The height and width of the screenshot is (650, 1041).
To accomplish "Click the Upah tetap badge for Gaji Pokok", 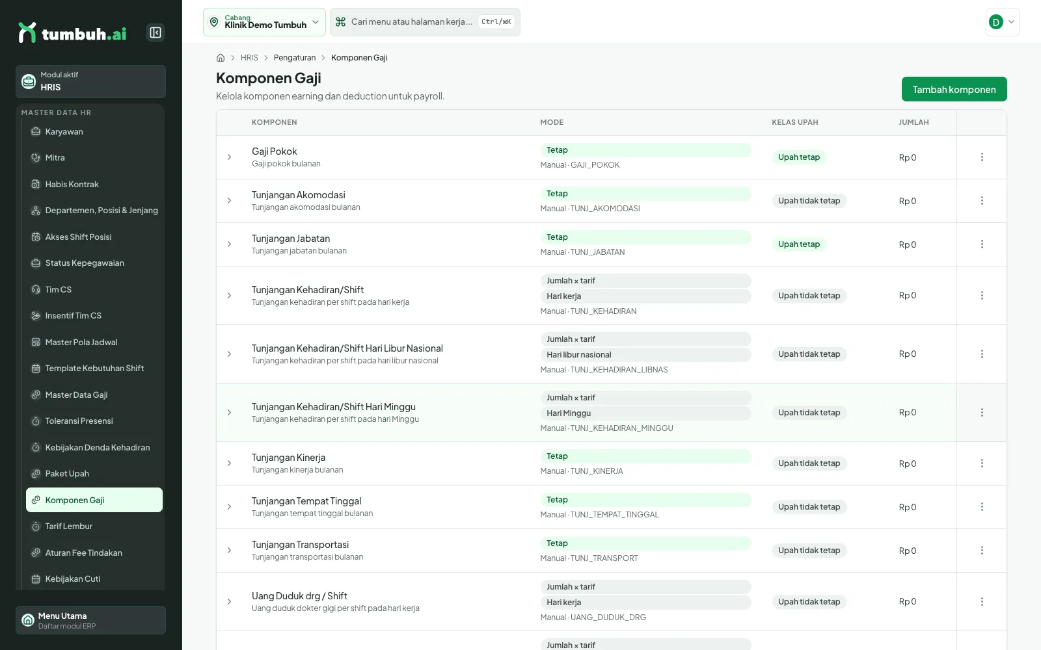I will coord(799,157).
